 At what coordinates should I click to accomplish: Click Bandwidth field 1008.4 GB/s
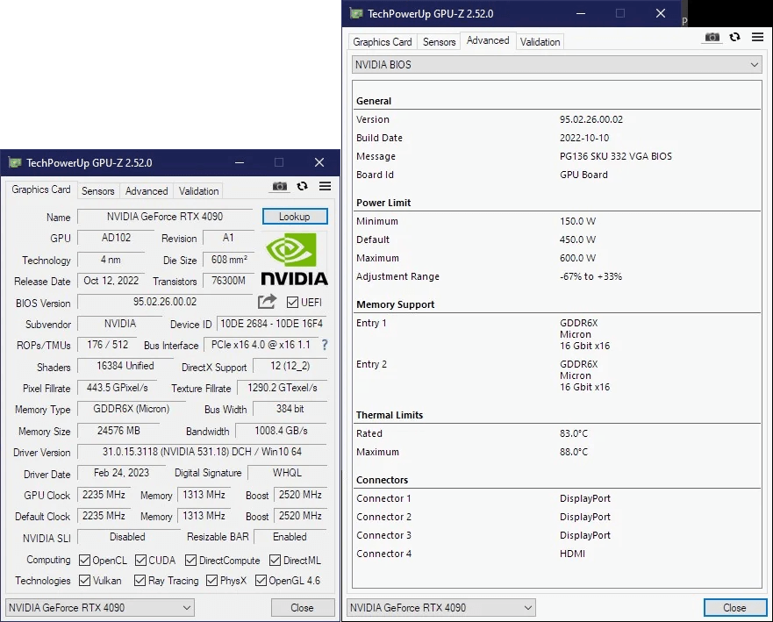[282, 430]
